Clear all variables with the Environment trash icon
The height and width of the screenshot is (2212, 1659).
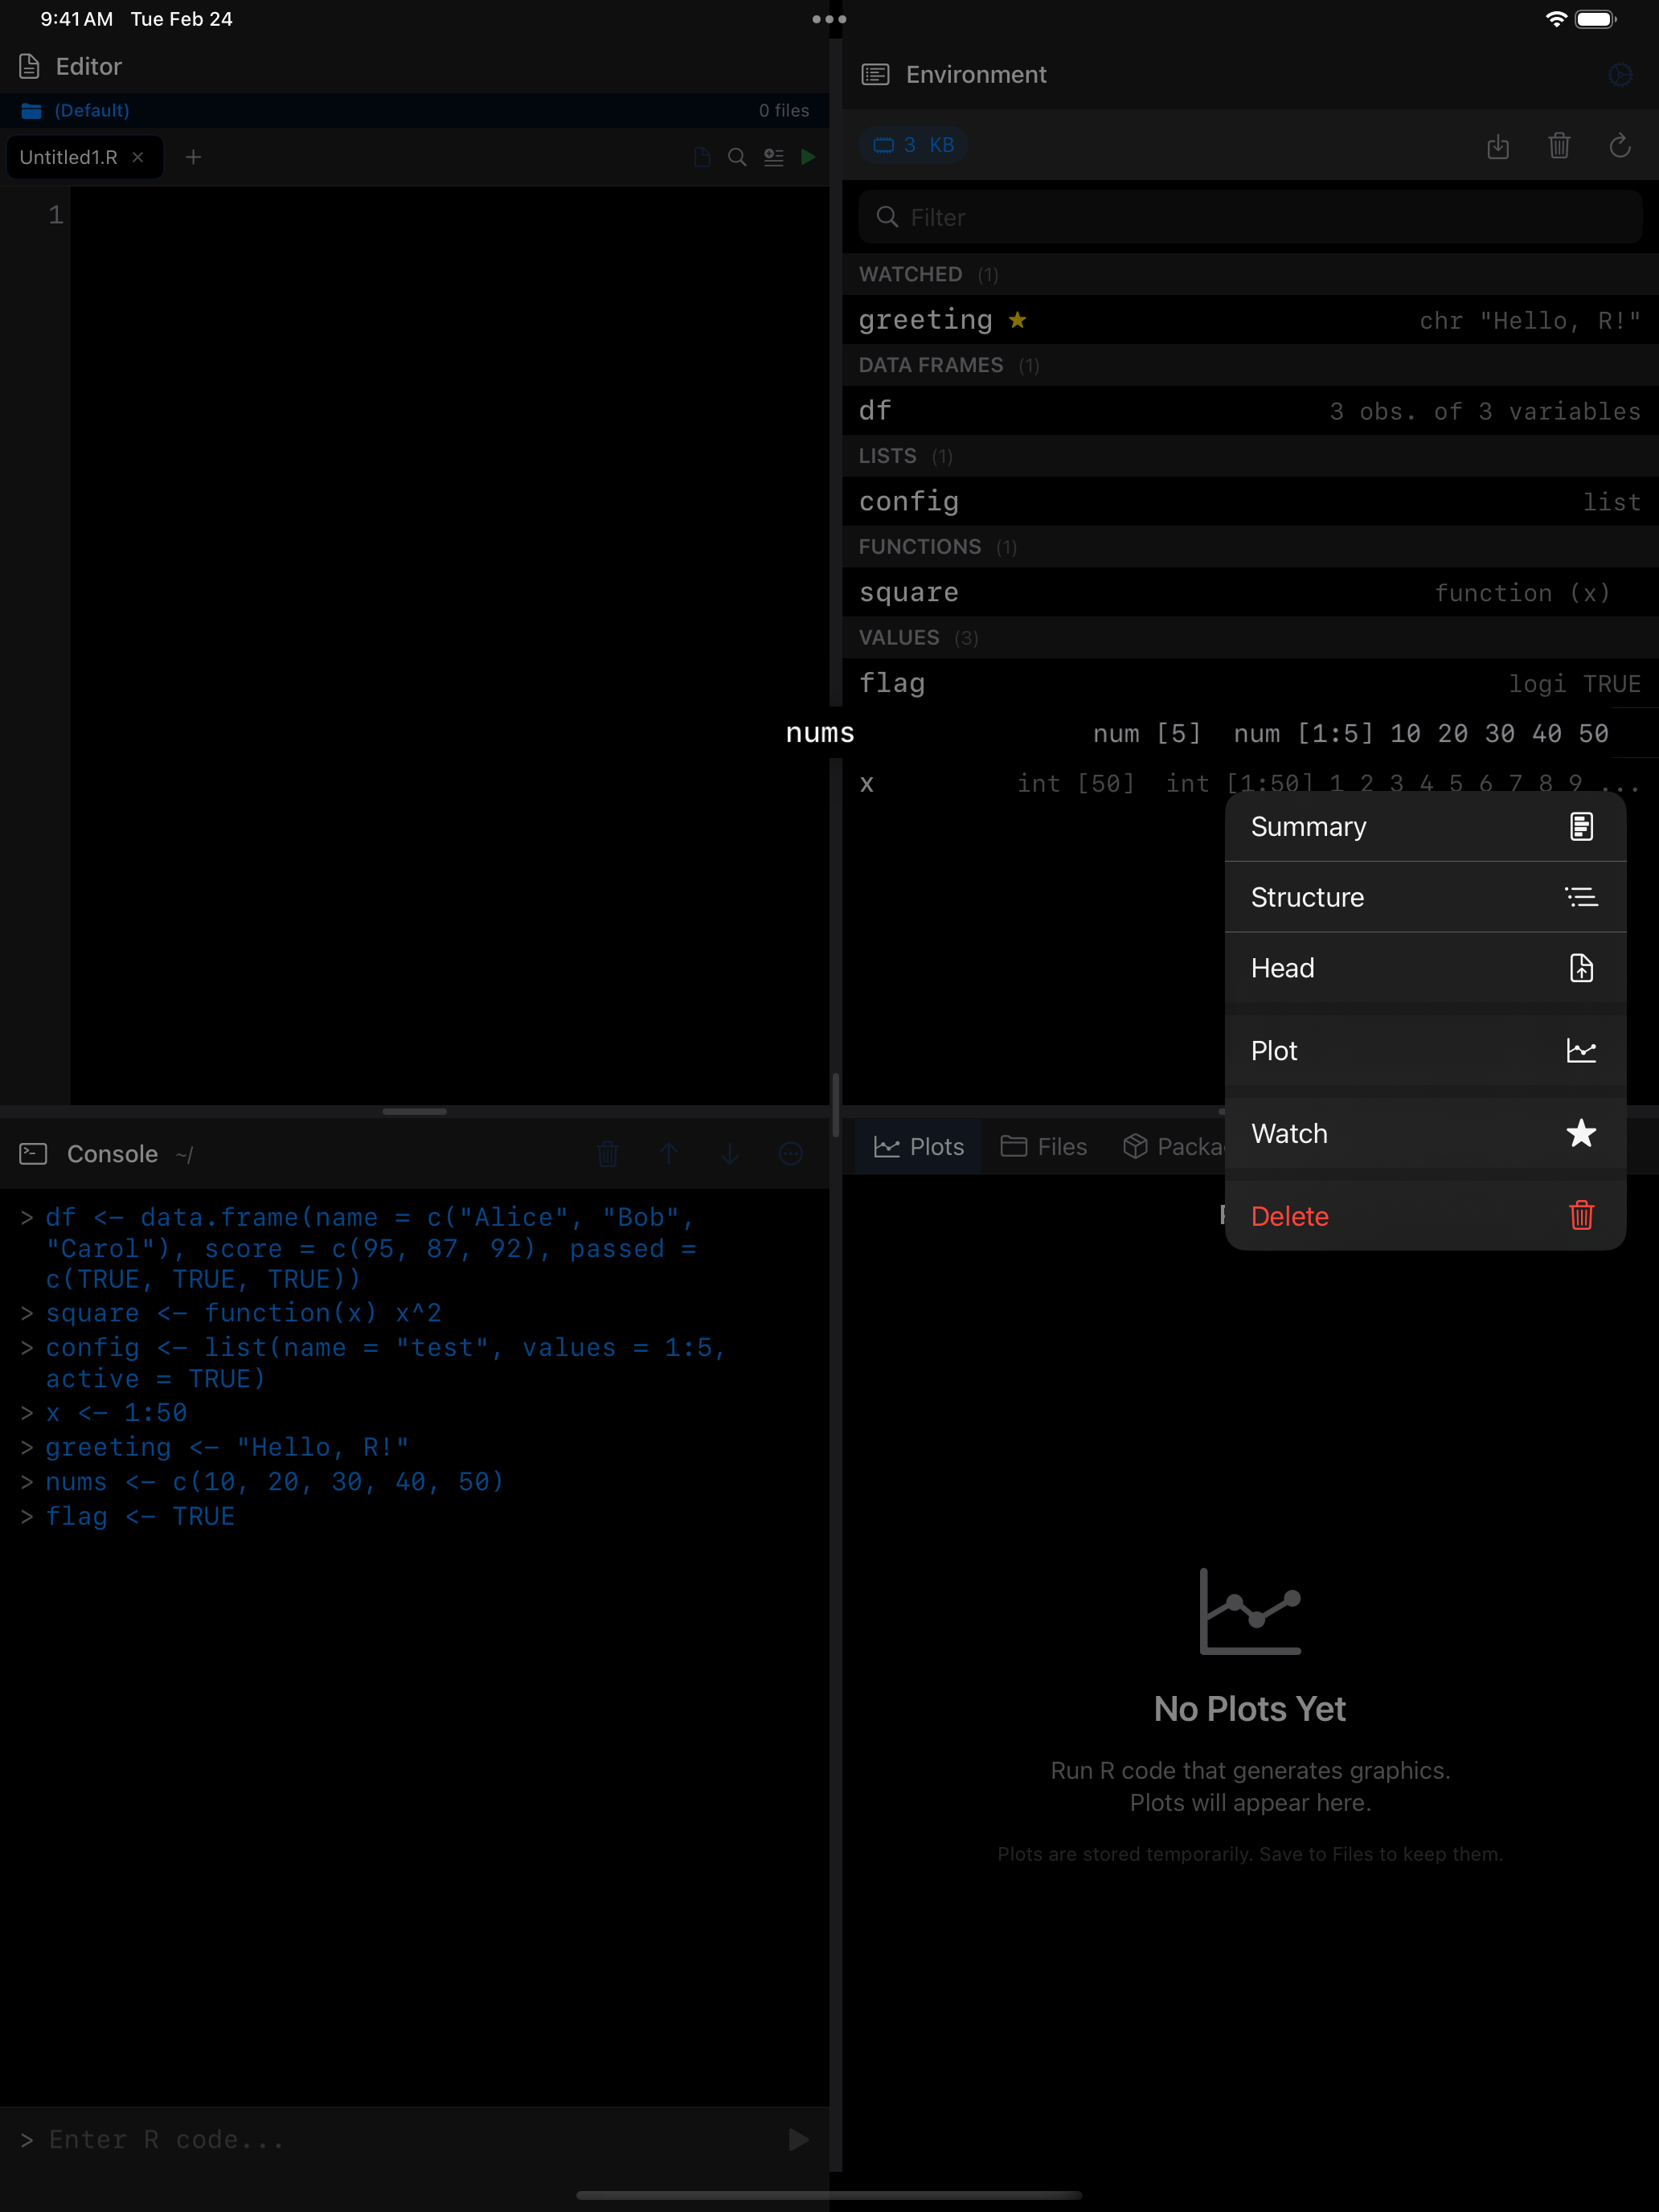[1559, 146]
